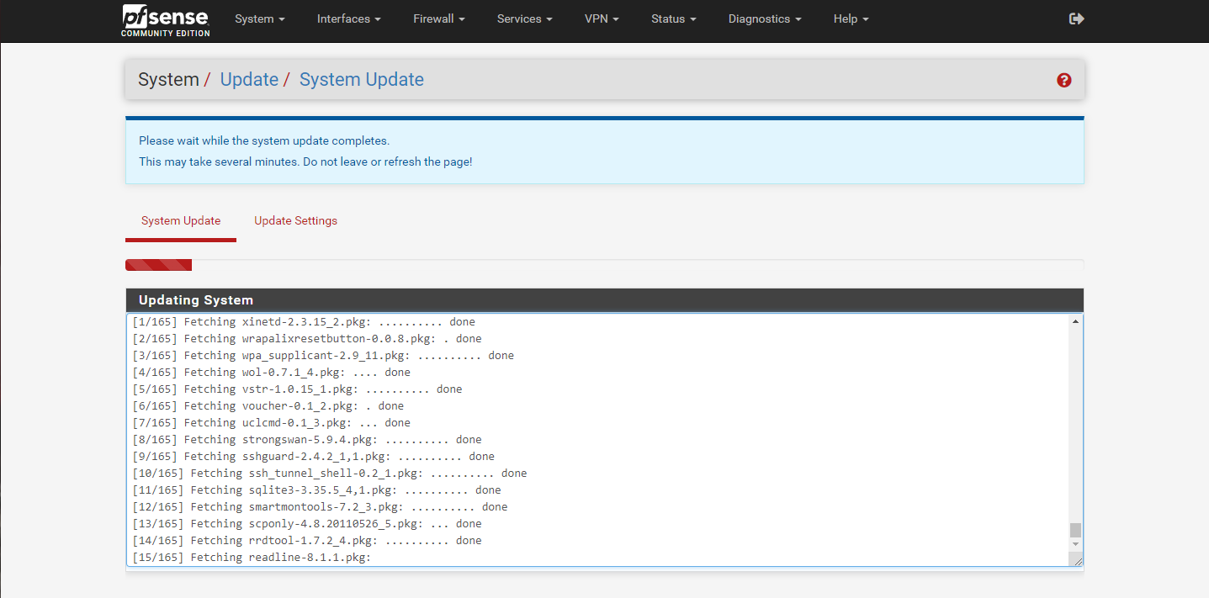
Task: Click the voucher-0.1_2.pkg log line
Action: coord(268,406)
